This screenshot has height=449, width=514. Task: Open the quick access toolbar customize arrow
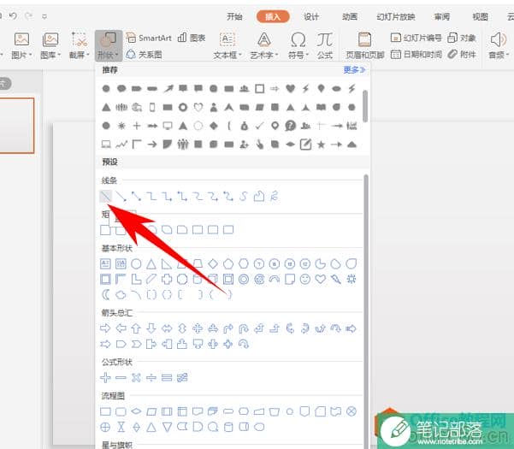coord(44,16)
